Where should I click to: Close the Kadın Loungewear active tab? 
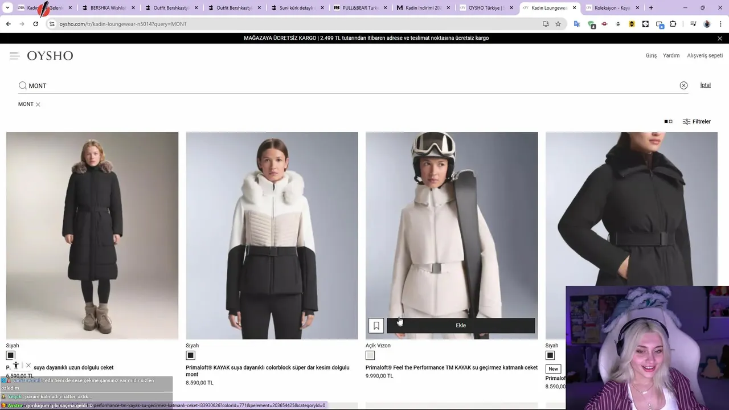(574, 8)
